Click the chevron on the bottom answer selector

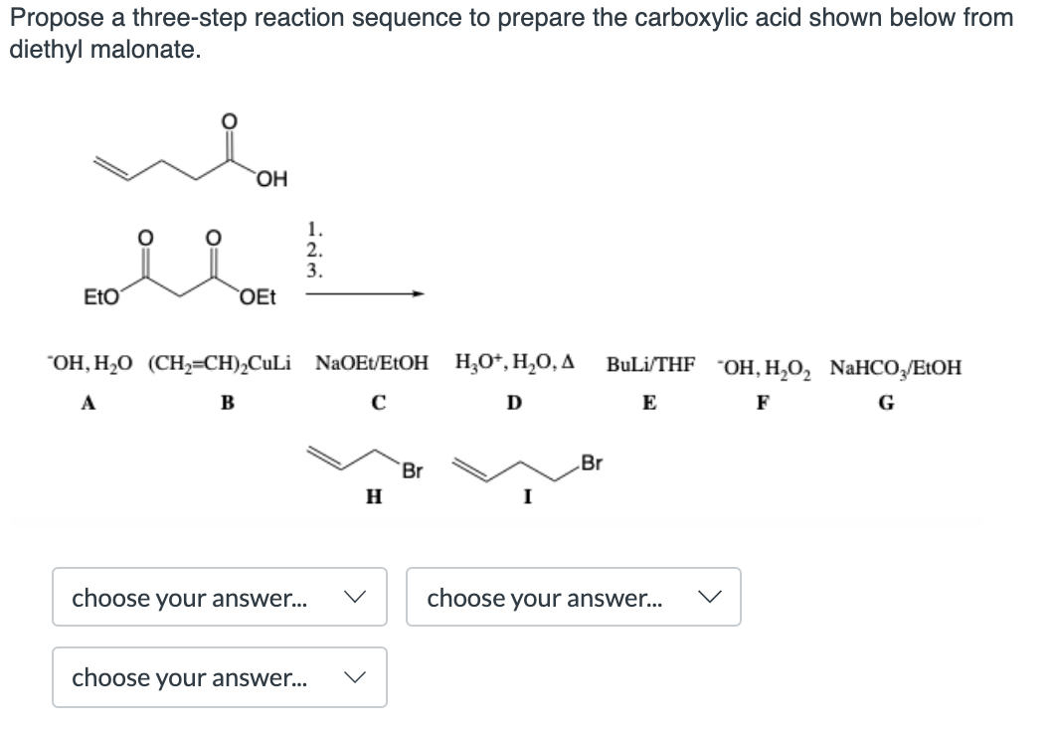pyautogui.click(x=358, y=677)
